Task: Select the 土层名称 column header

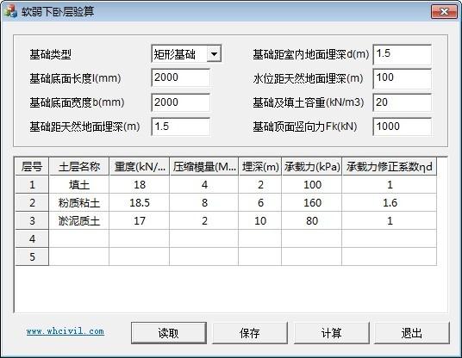Action: pos(79,167)
